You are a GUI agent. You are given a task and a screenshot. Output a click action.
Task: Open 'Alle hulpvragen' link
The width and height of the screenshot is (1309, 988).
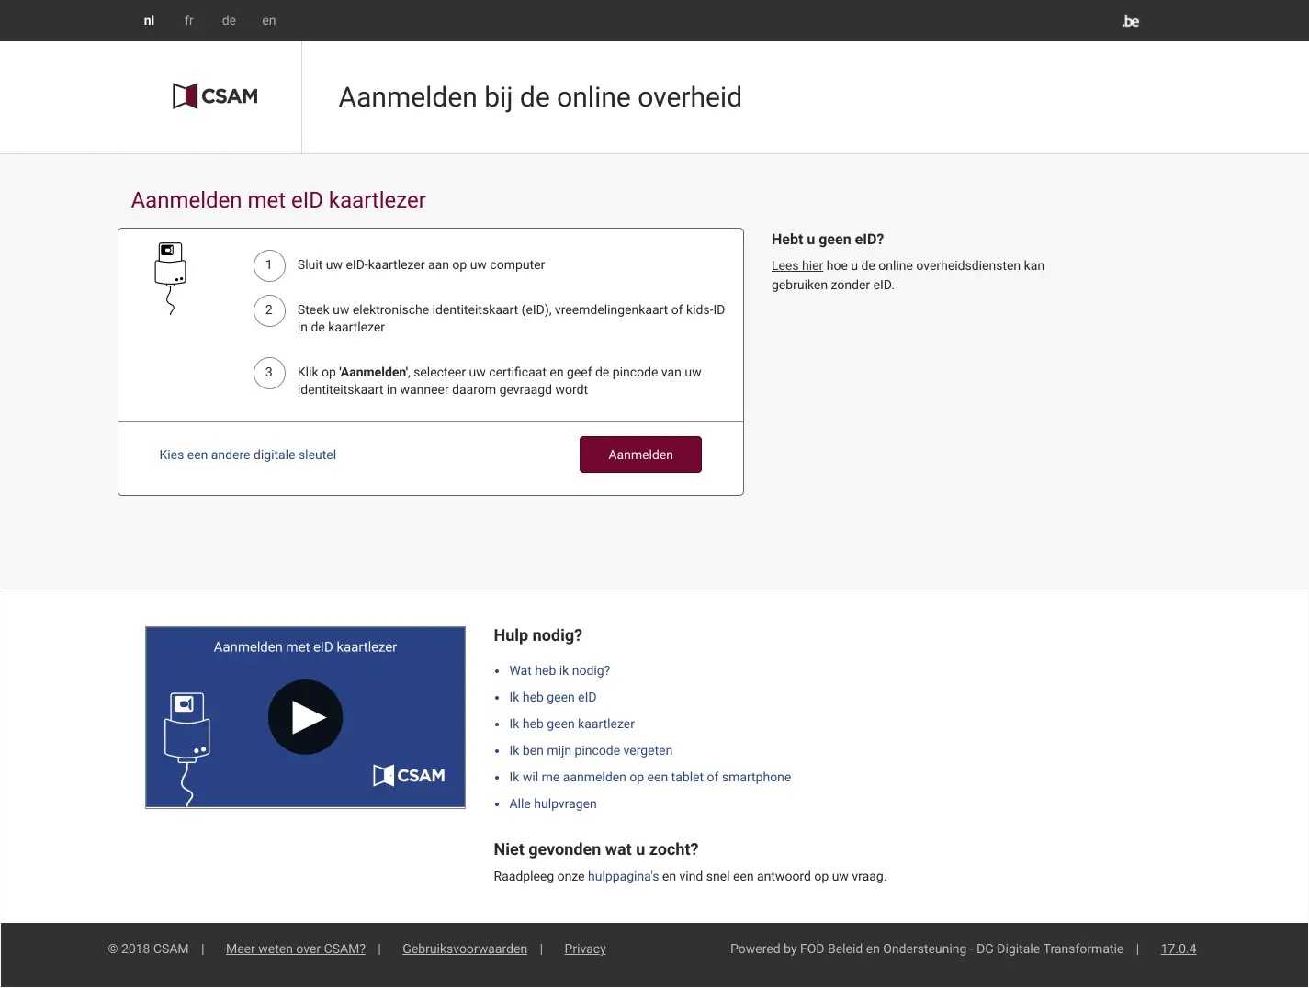click(x=553, y=803)
